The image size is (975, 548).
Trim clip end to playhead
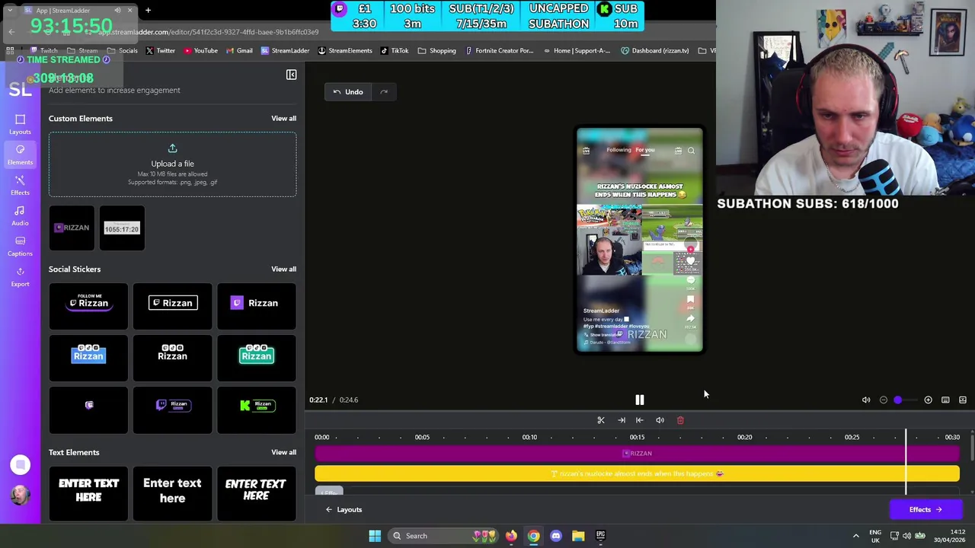coord(622,420)
